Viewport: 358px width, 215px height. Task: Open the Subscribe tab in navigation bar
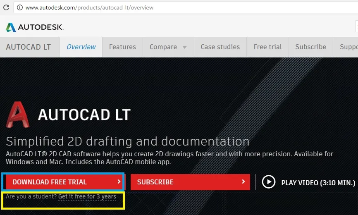pos(310,47)
